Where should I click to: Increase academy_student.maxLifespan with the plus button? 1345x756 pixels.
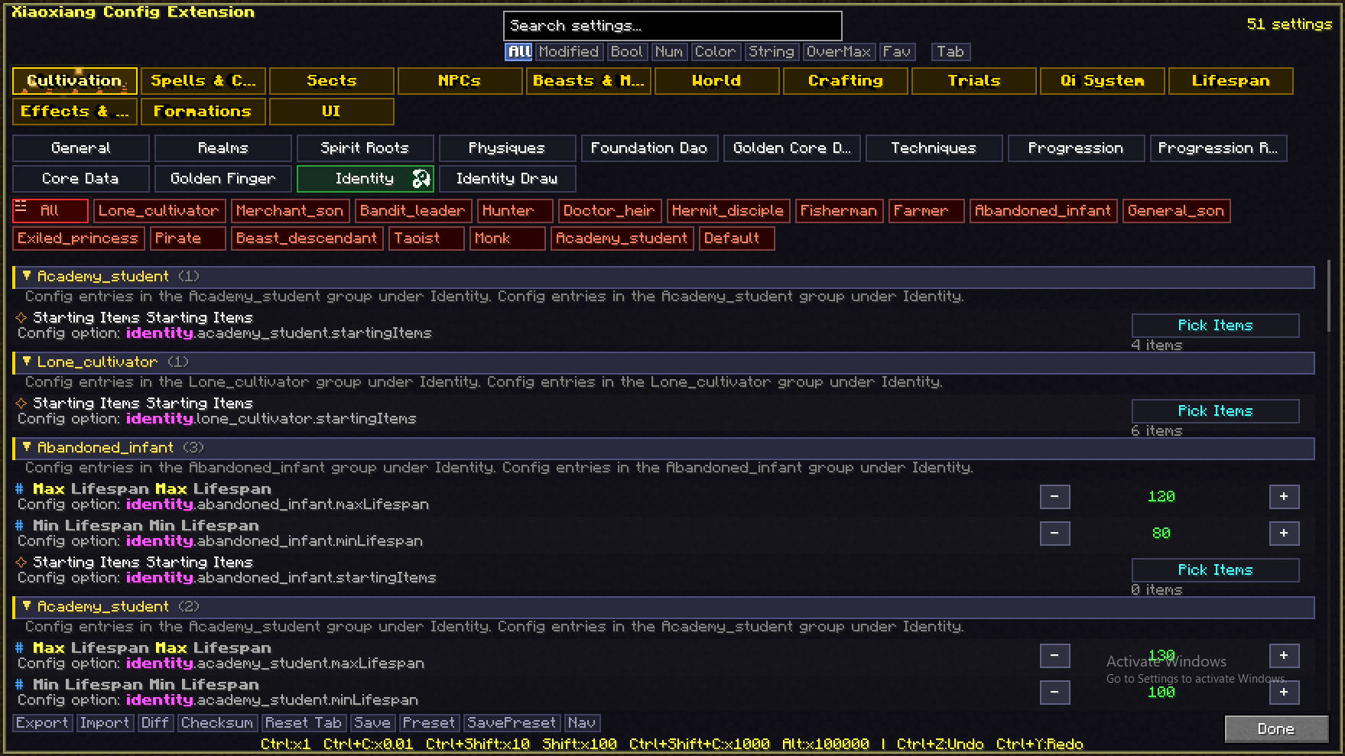pyautogui.click(x=1284, y=655)
